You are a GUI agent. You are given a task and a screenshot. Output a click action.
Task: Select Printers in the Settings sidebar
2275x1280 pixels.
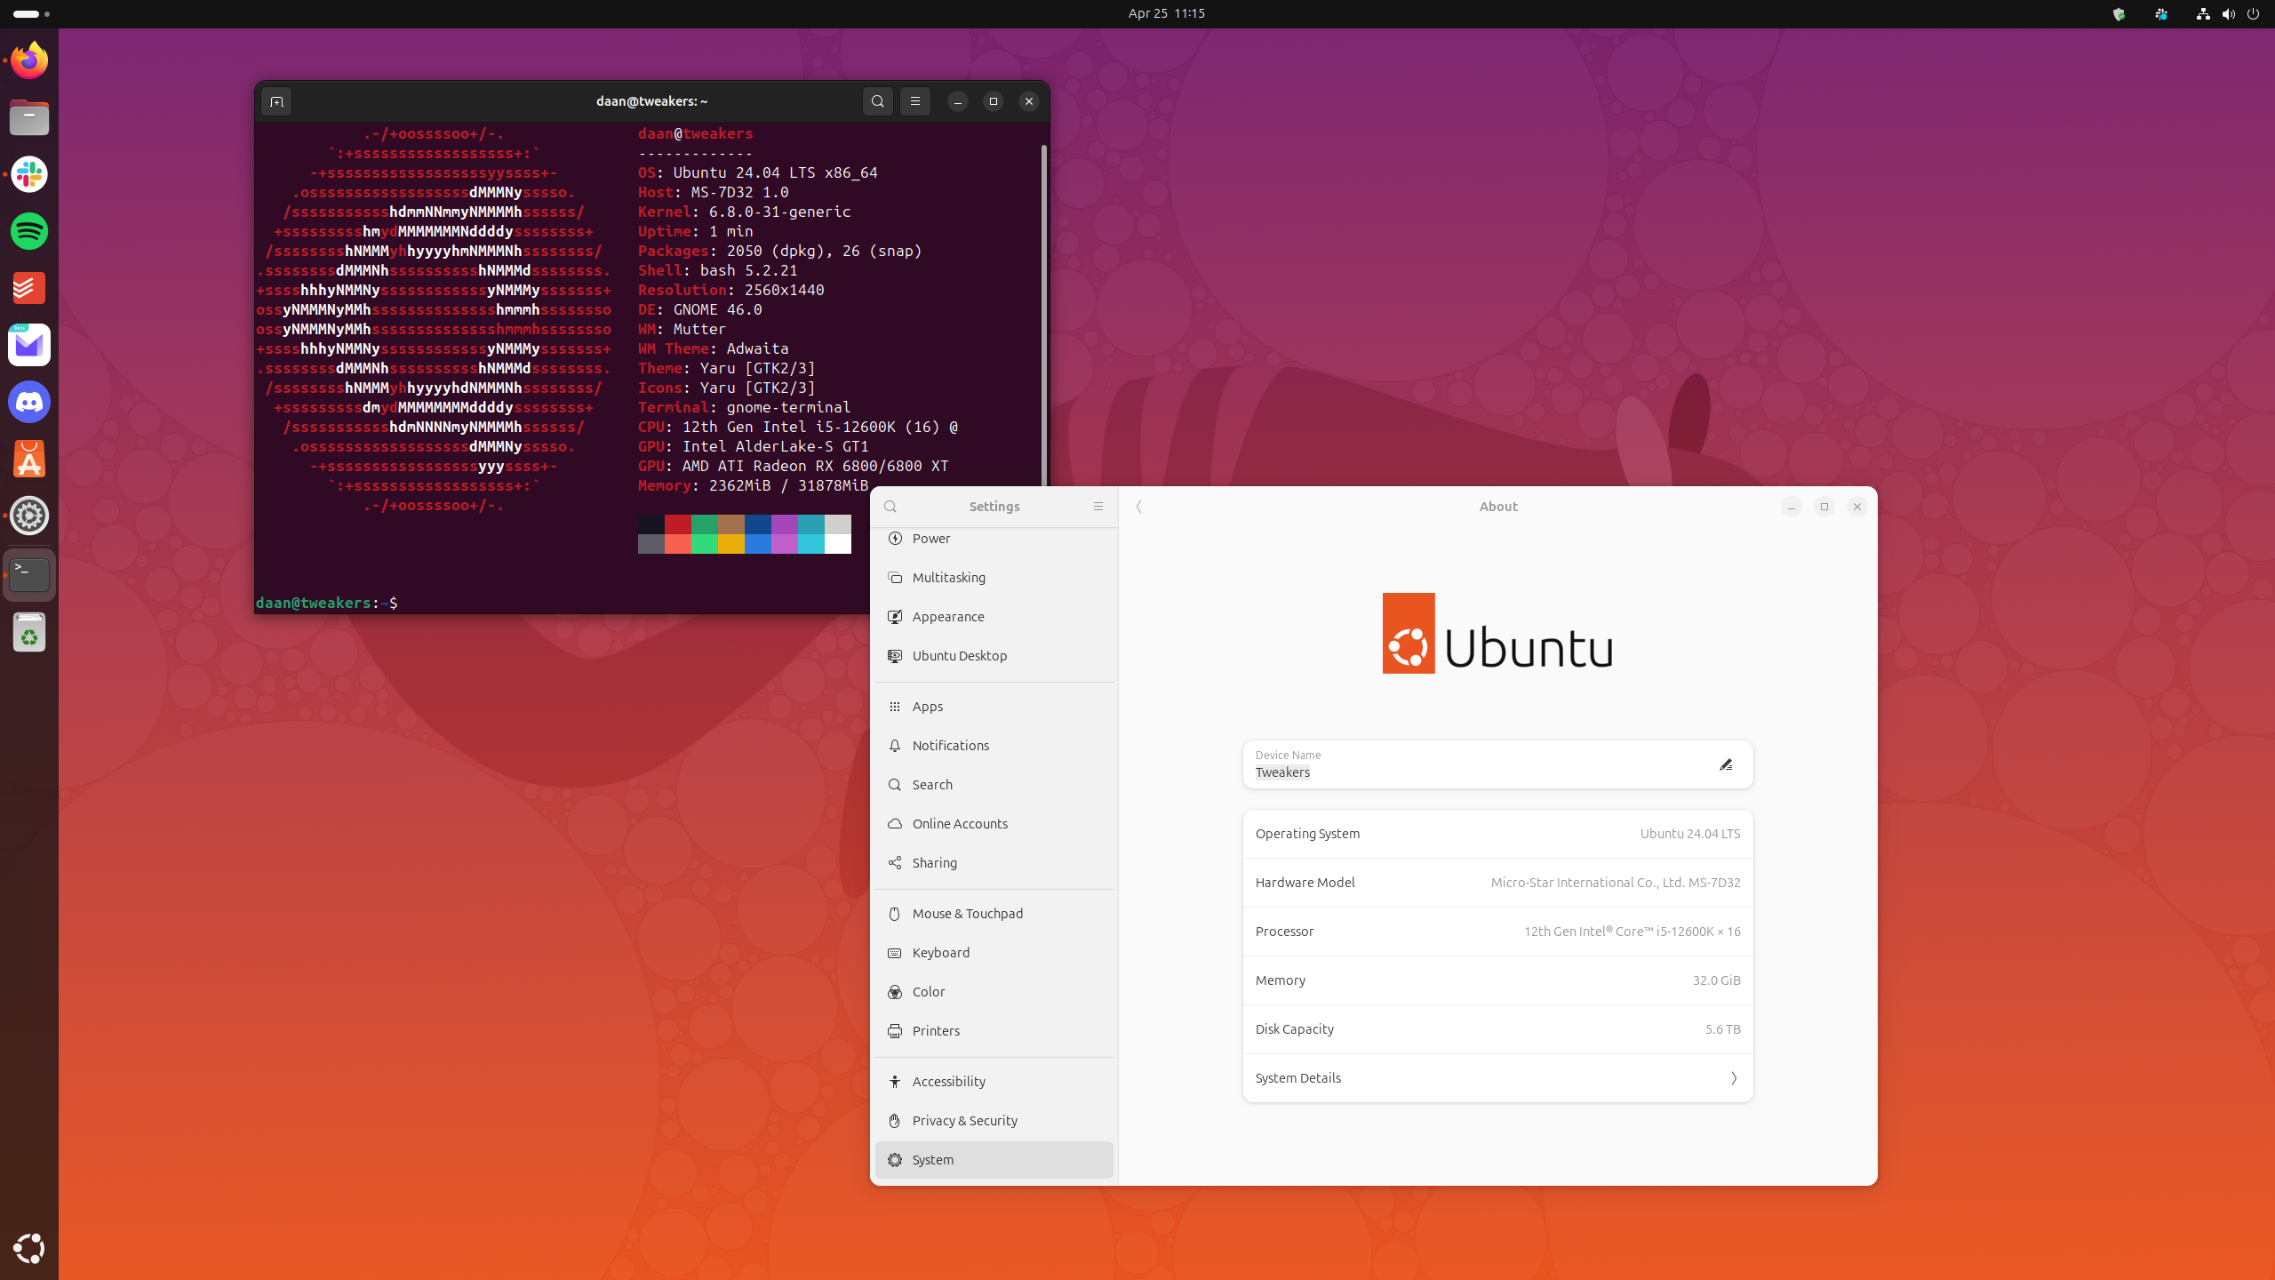click(937, 1031)
